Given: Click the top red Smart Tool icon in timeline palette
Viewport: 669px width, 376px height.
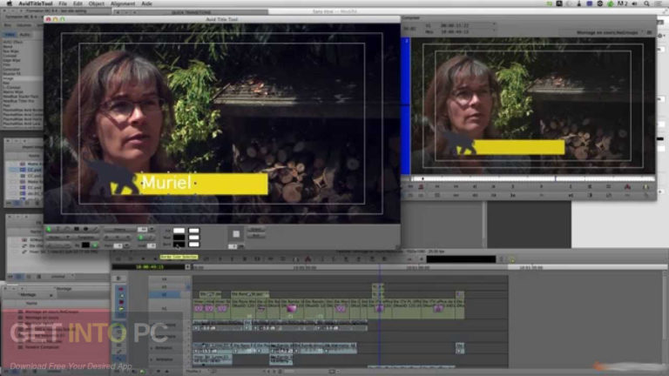Looking at the screenshot, I should coord(121,289).
